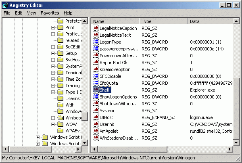
Task: Select the Windows Scripting key label
Action: (x=66, y=144)
